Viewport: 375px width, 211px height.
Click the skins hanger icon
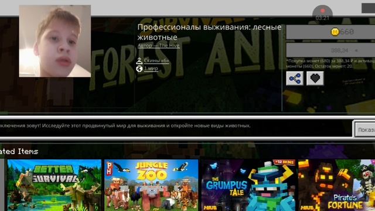coord(139,61)
